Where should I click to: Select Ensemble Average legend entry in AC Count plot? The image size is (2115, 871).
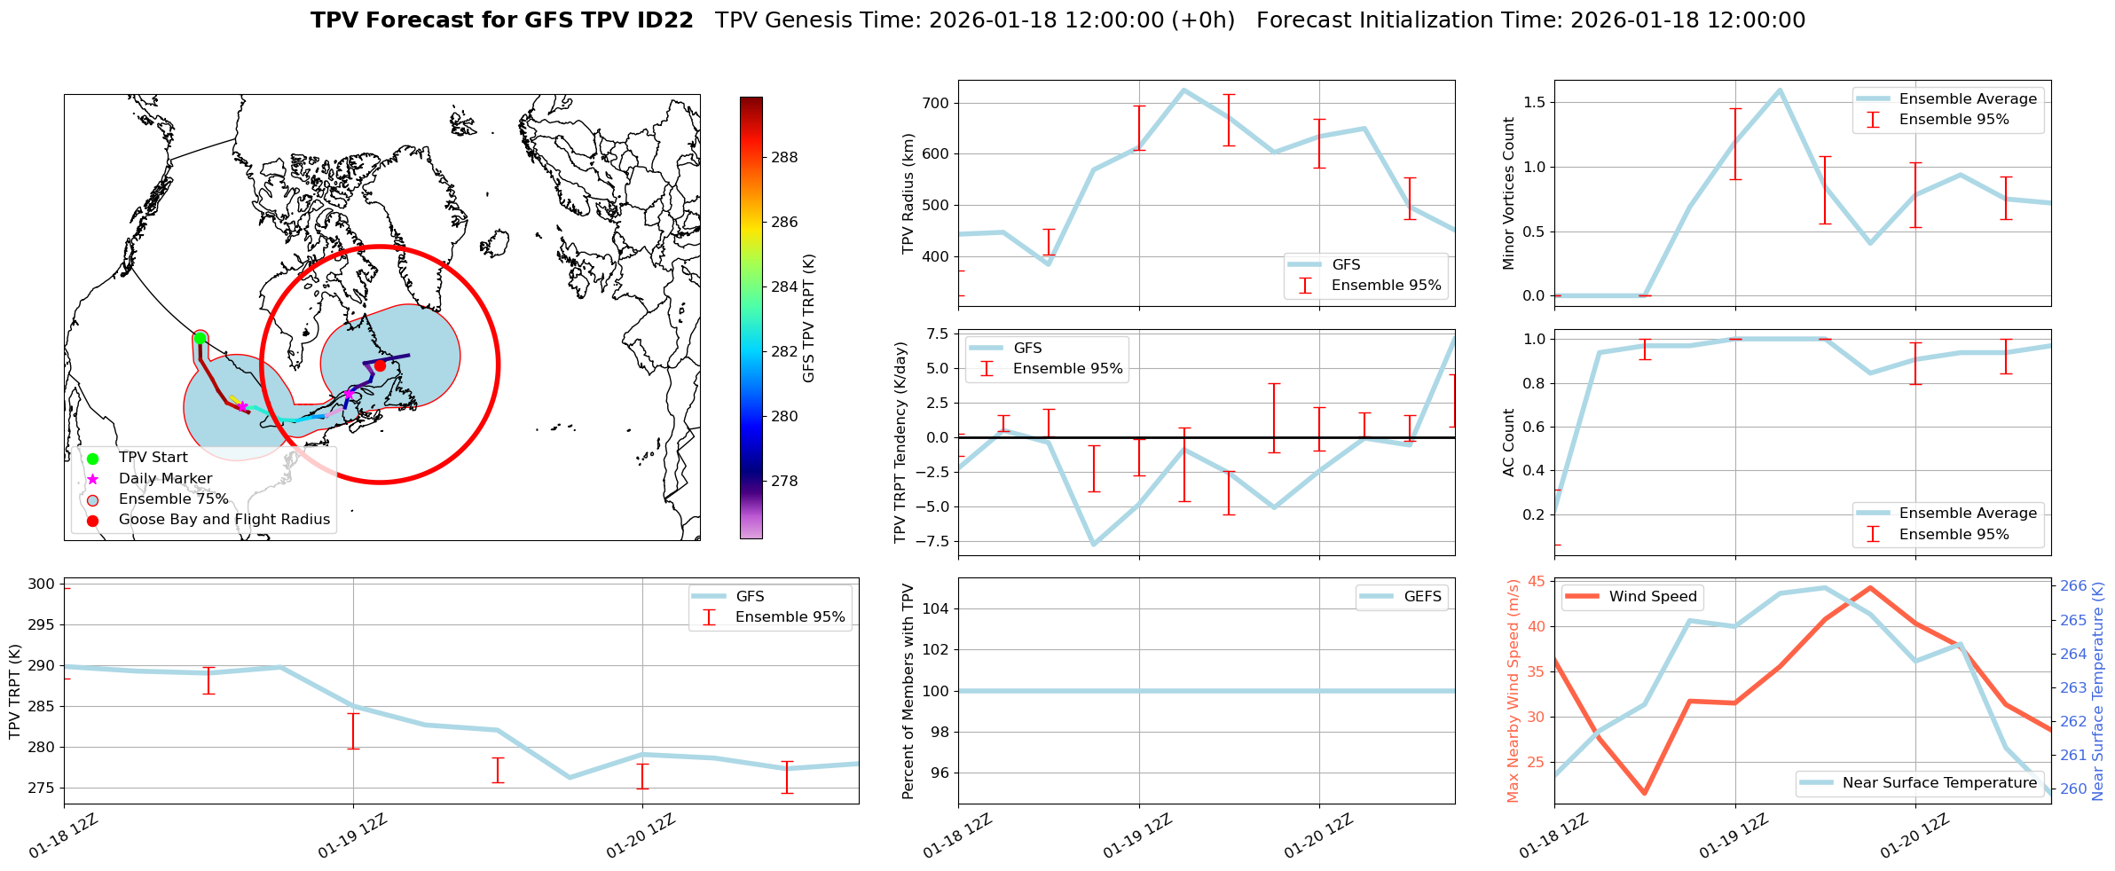click(1967, 514)
